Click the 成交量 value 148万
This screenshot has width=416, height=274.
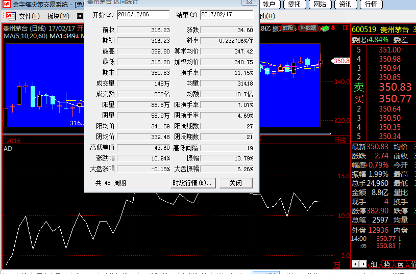pyautogui.click(x=143, y=84)
